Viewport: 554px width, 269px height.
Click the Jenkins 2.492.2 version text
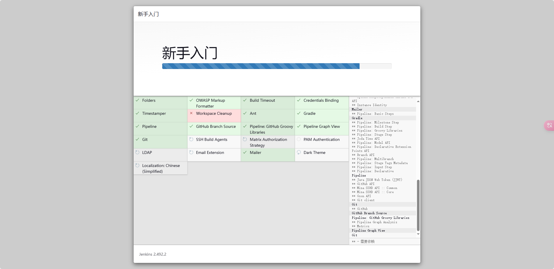tap(153, 254)
